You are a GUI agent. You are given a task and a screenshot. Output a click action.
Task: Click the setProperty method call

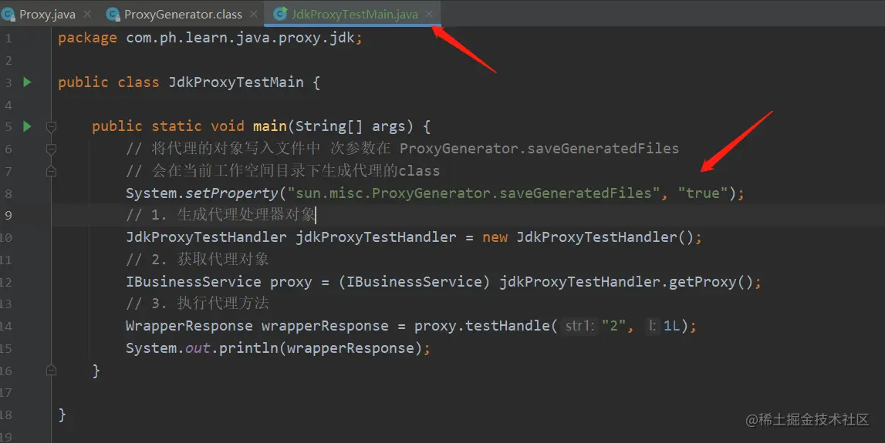pyautogui.click(x=232, y=193)
